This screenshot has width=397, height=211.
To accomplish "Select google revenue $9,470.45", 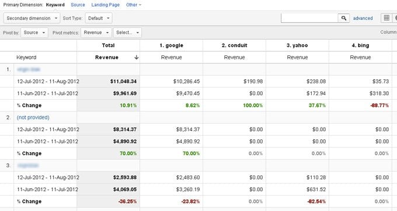I will click(x=188, y=93).
